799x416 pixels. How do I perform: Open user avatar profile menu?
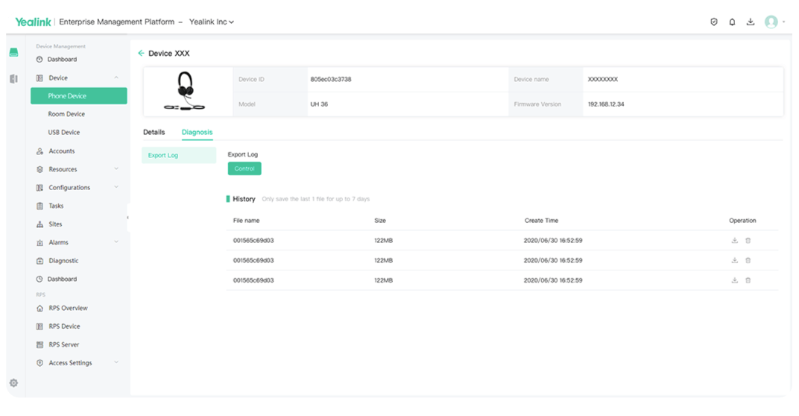pos(771,22)
